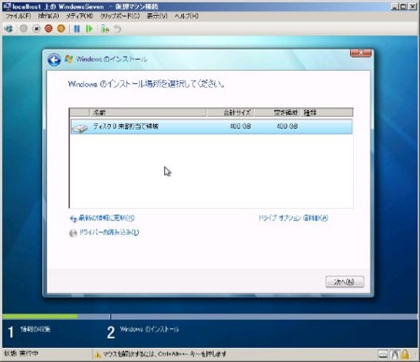Screen dimensions: 420x362
Task: Click the 合計サイズ column header
Action: coord(230,112)
